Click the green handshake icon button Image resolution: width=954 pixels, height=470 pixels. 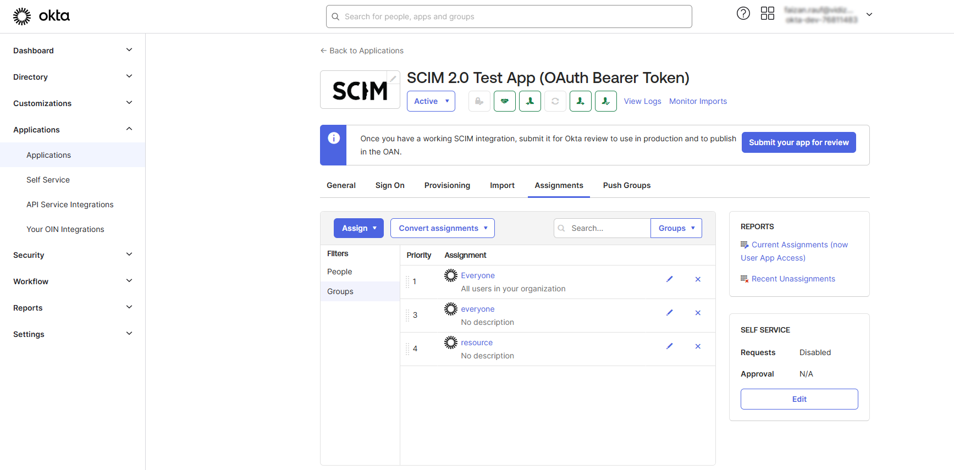(x=504, y=101)
